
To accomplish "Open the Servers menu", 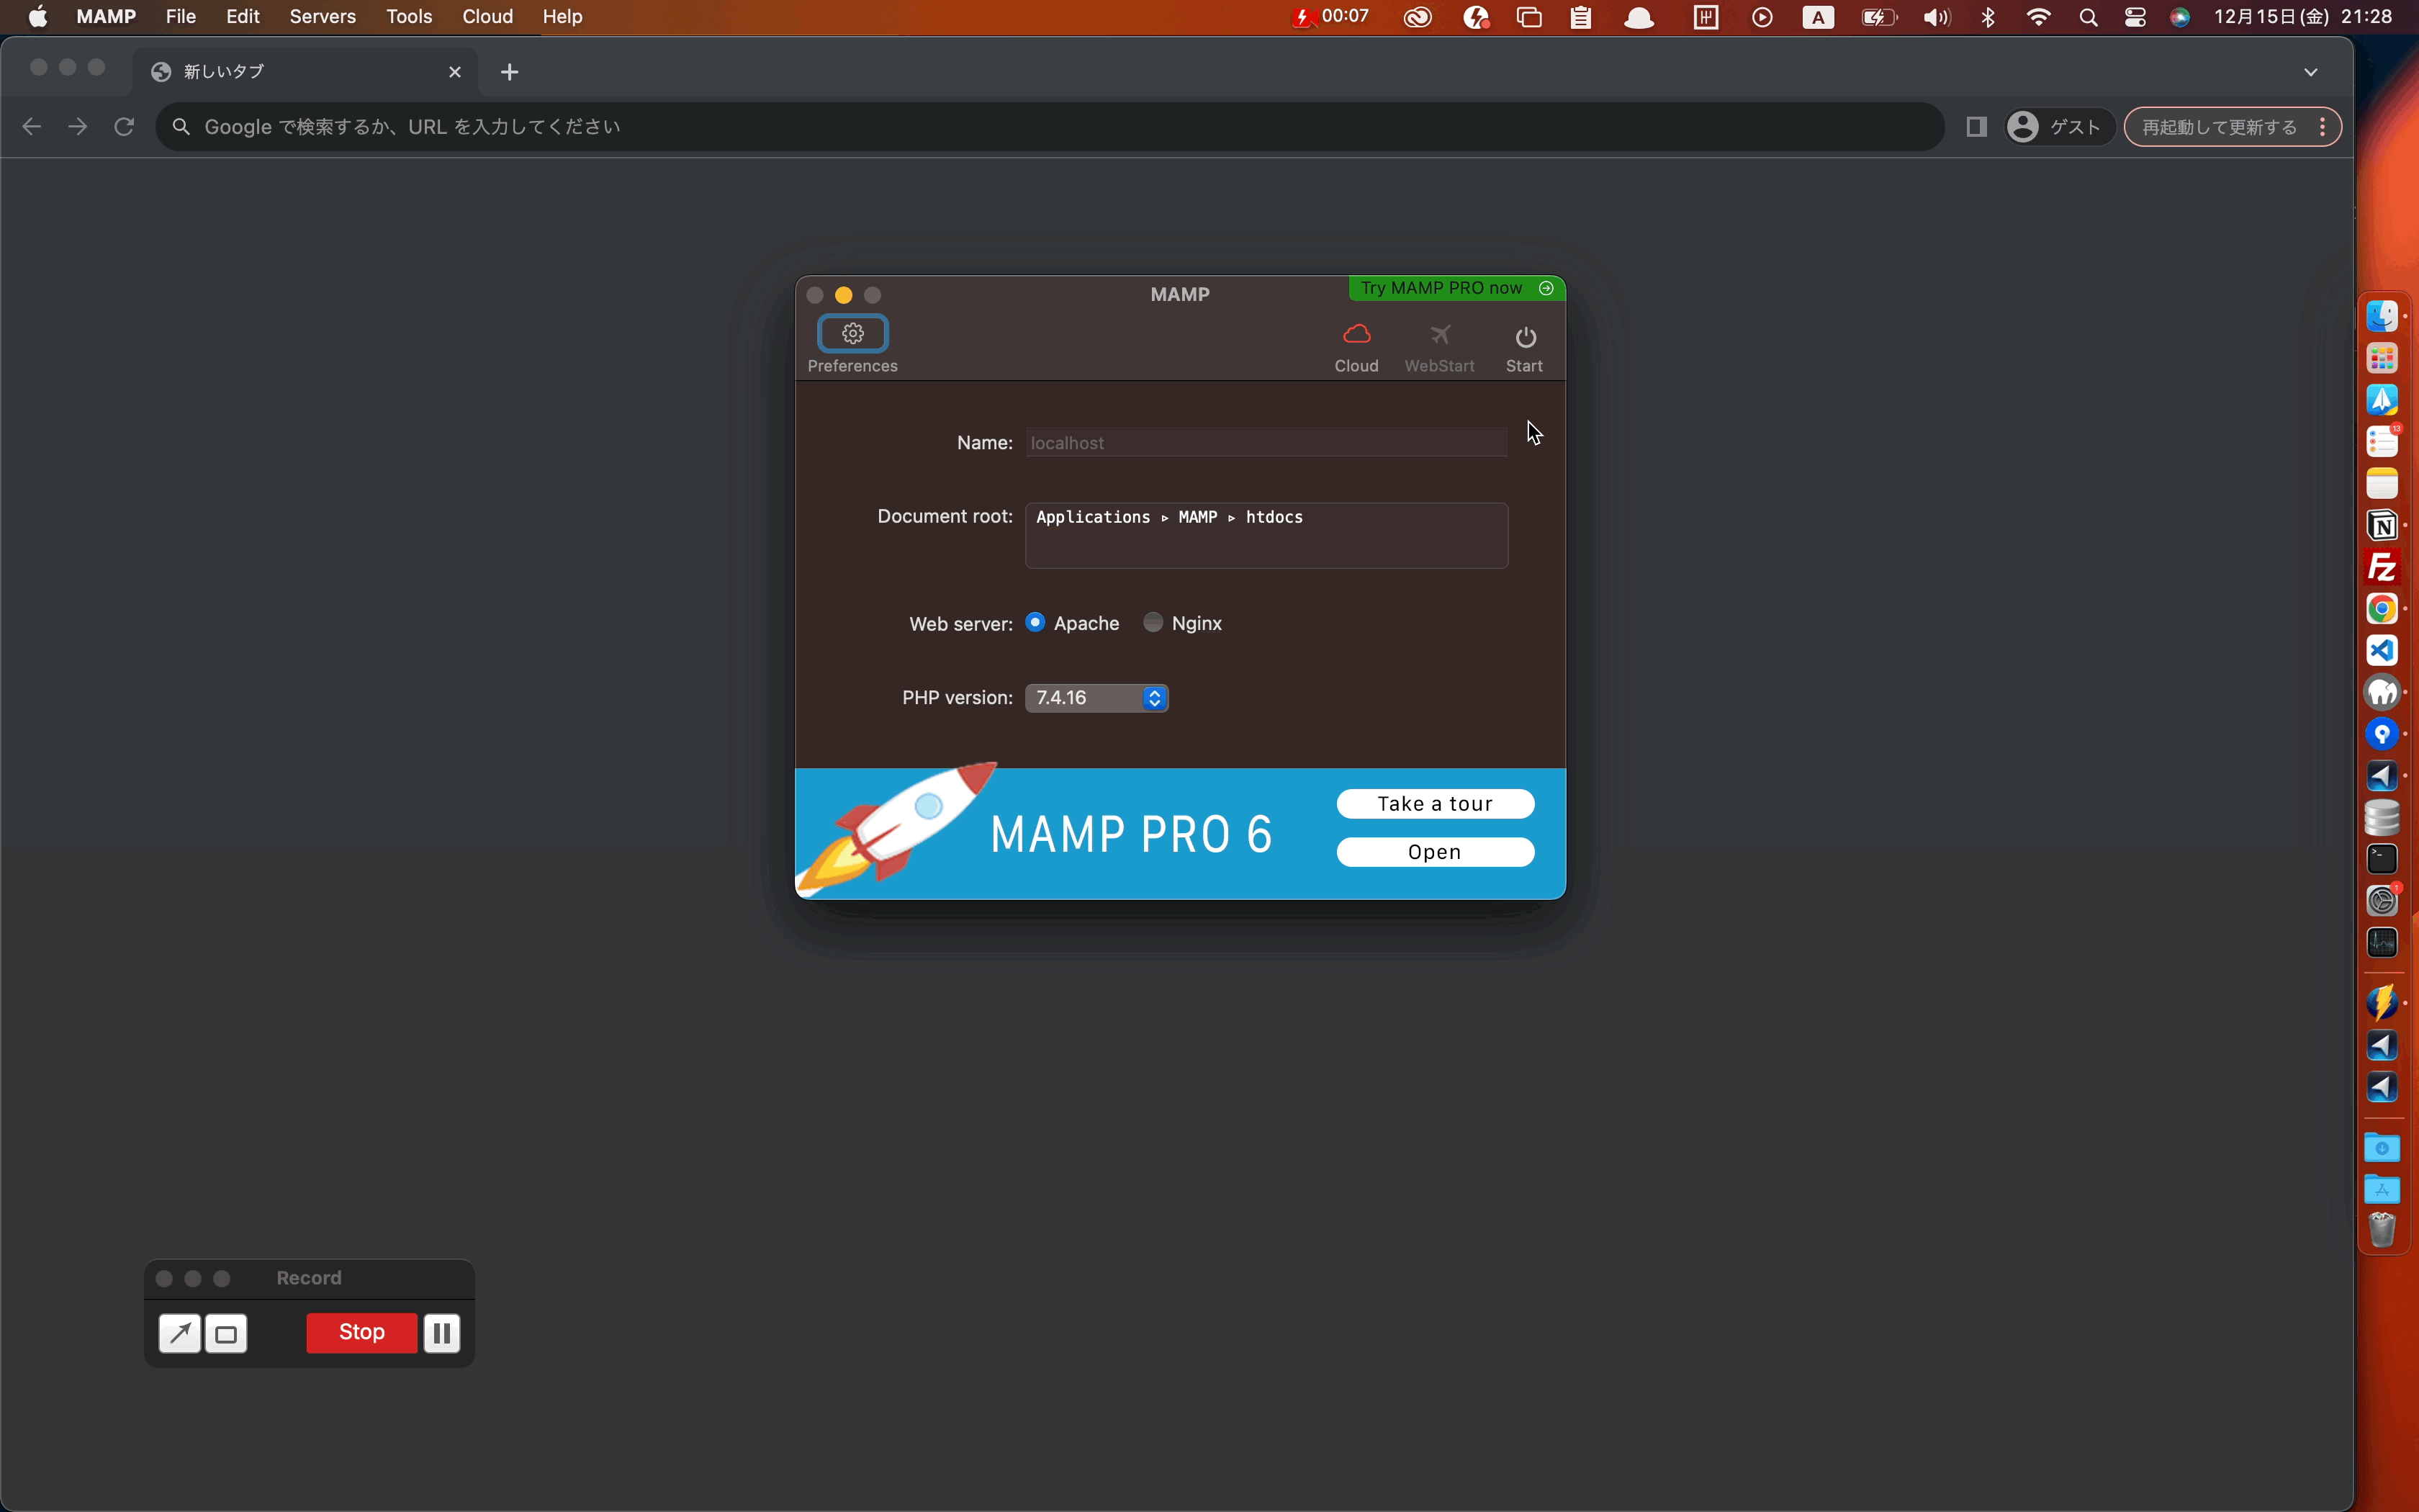I will (323, 17).
